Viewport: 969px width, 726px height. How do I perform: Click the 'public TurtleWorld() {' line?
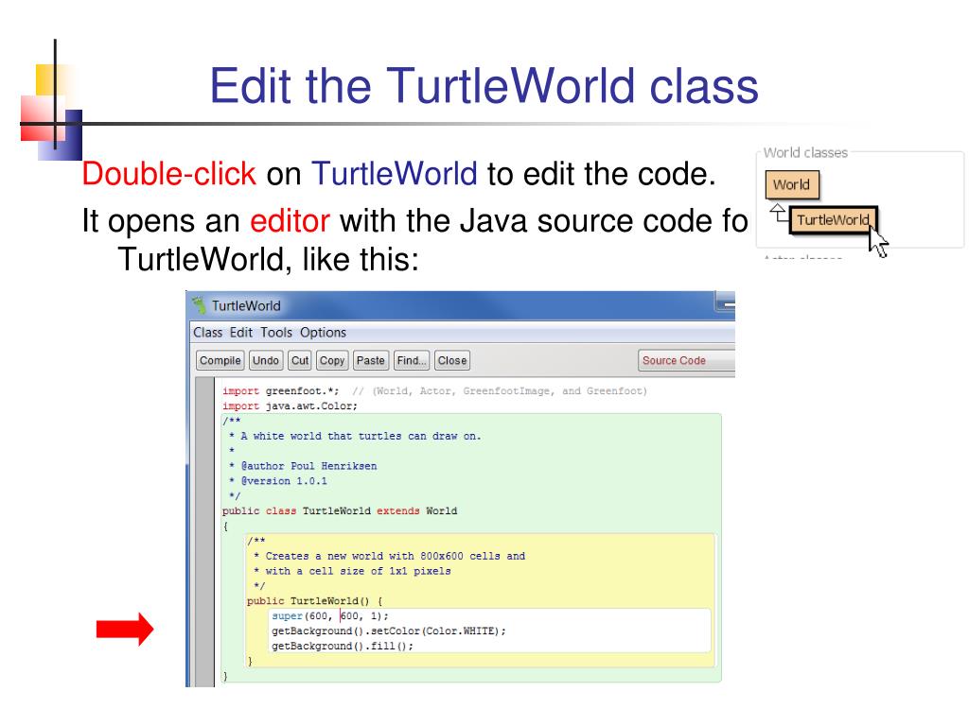(x=315, y=601)
